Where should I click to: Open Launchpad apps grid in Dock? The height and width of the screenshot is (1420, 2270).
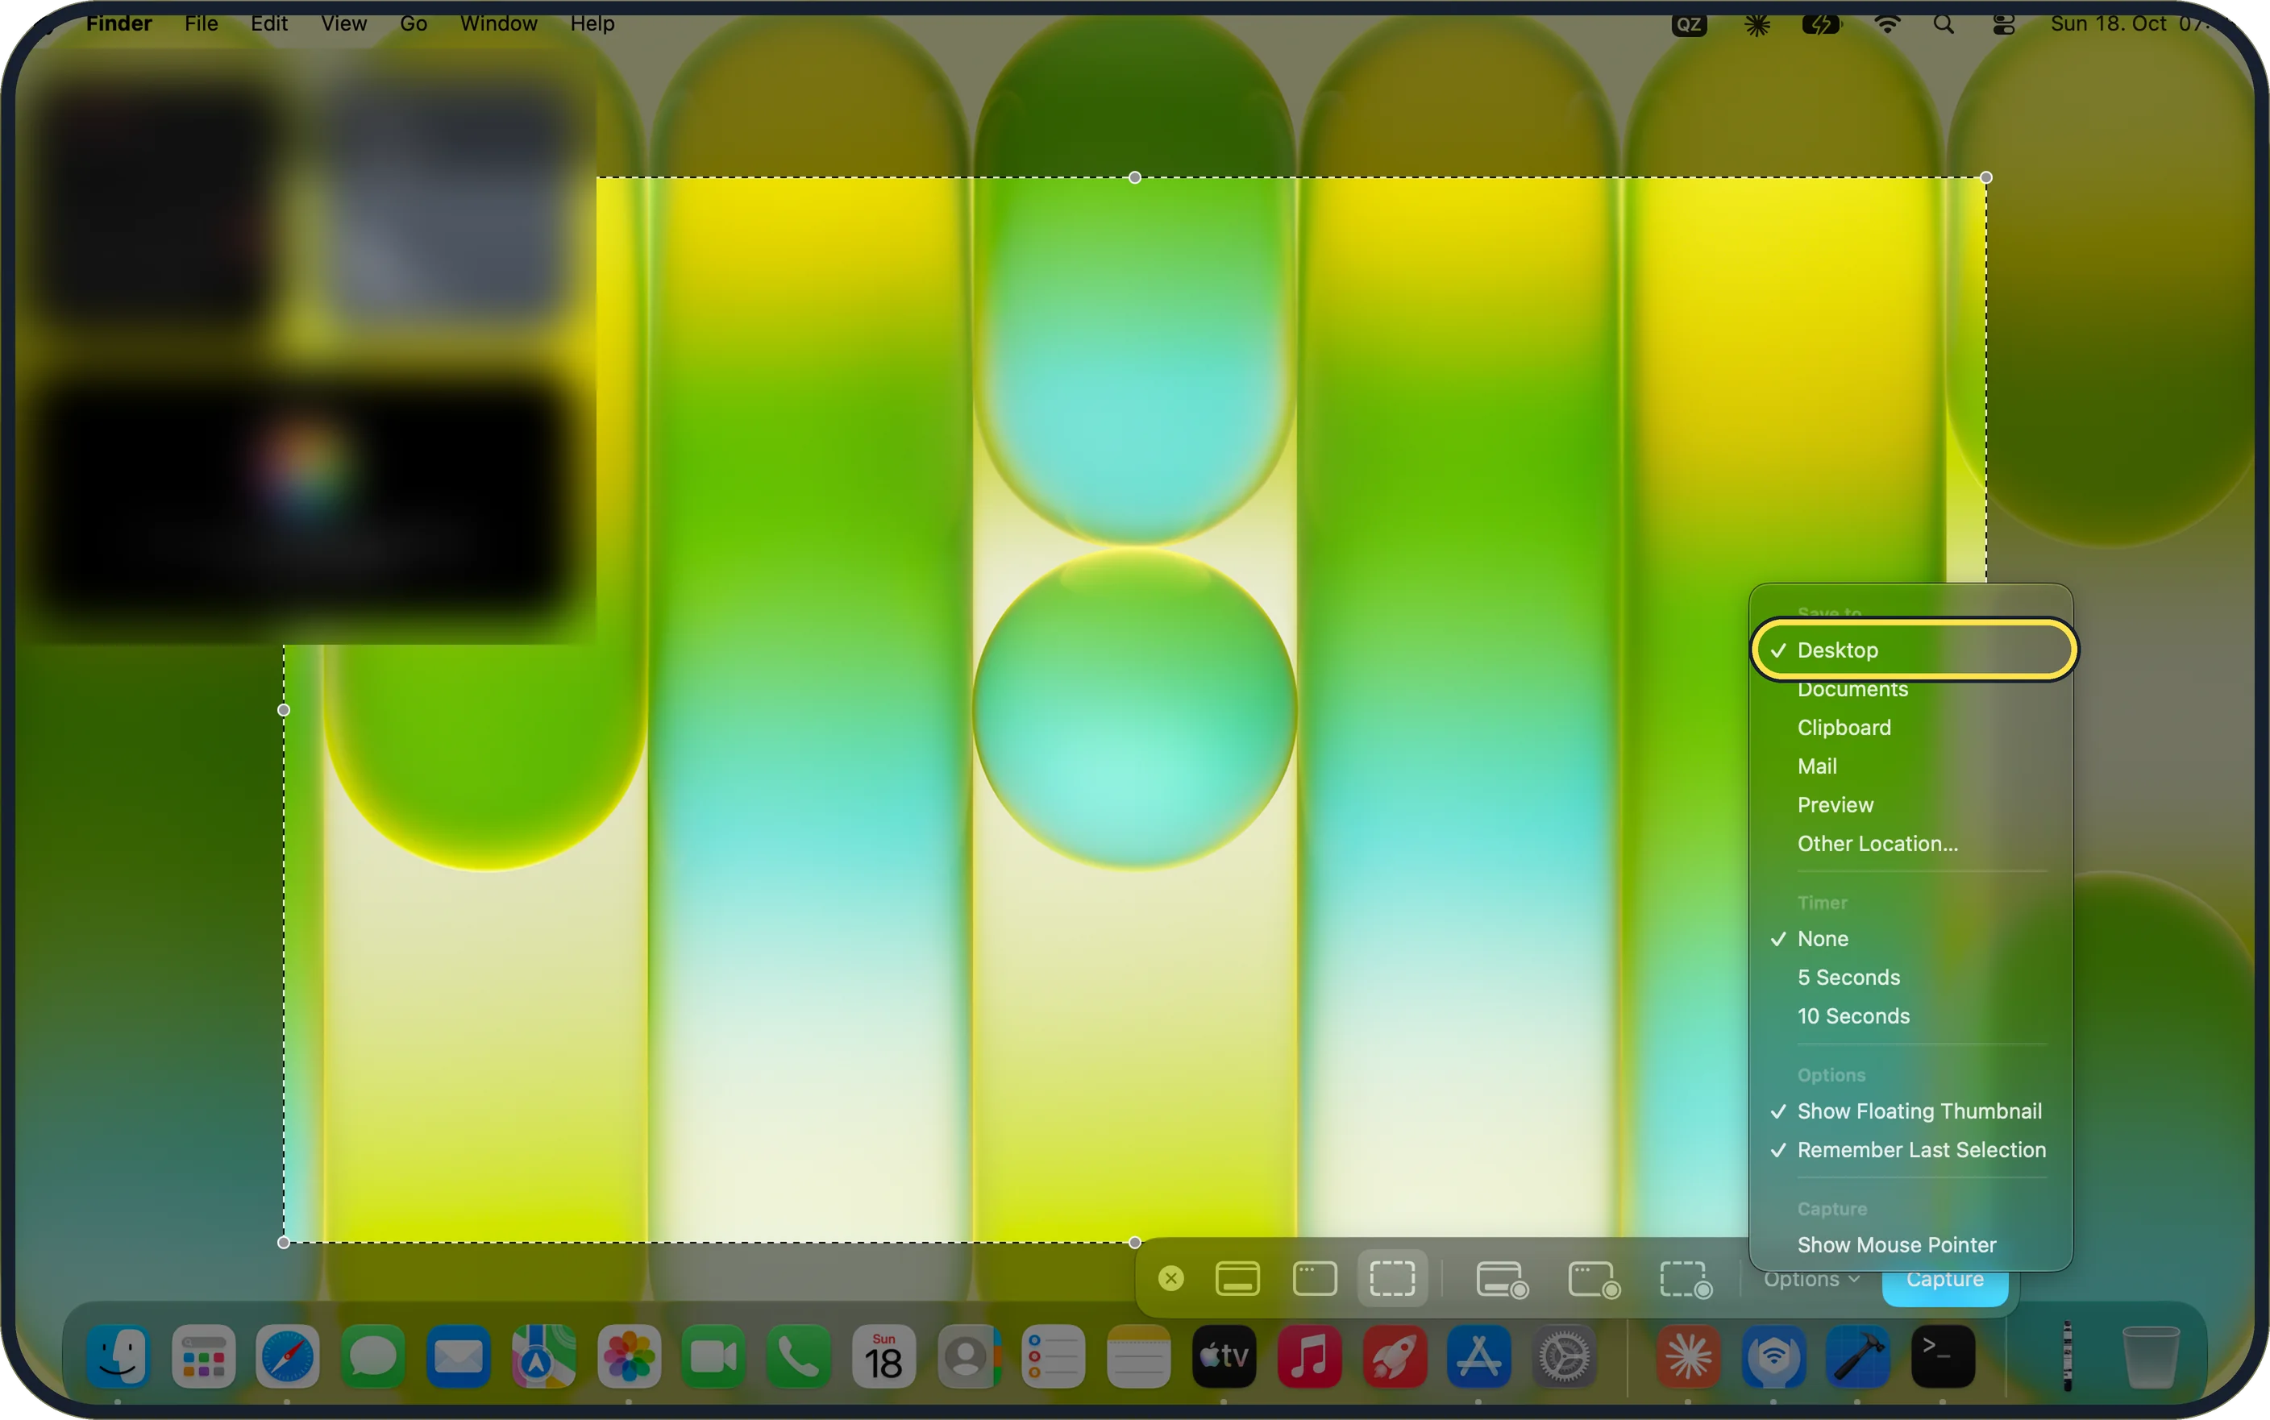(204, 1356)
